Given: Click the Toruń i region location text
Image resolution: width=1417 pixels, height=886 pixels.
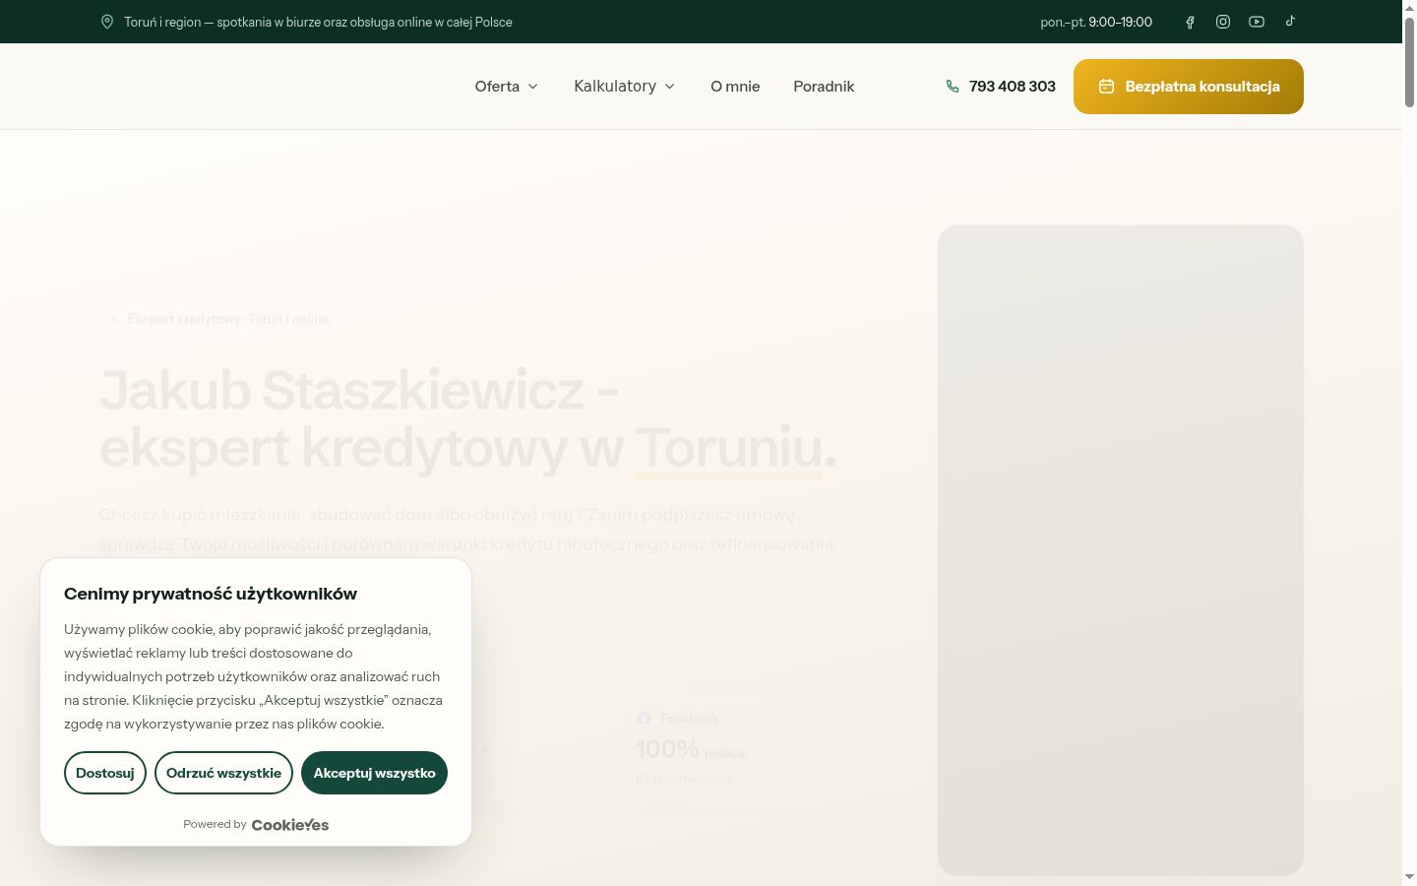Looking at the screenshot, I should [x=318, y=22].
